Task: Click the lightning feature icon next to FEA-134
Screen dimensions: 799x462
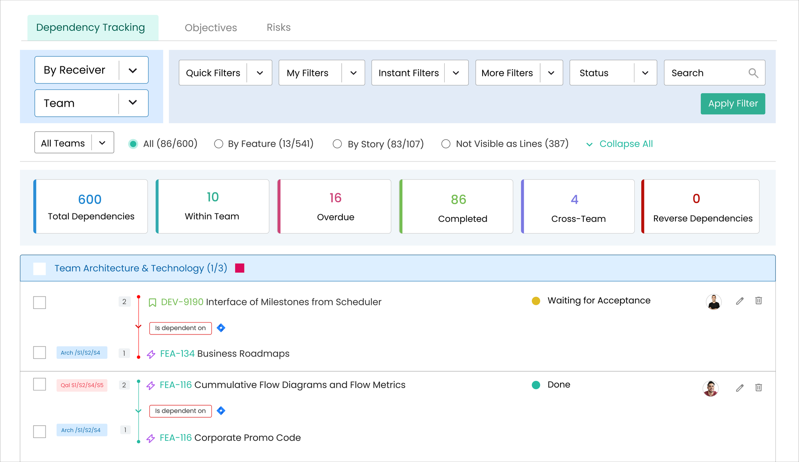Action: point(151,354)
